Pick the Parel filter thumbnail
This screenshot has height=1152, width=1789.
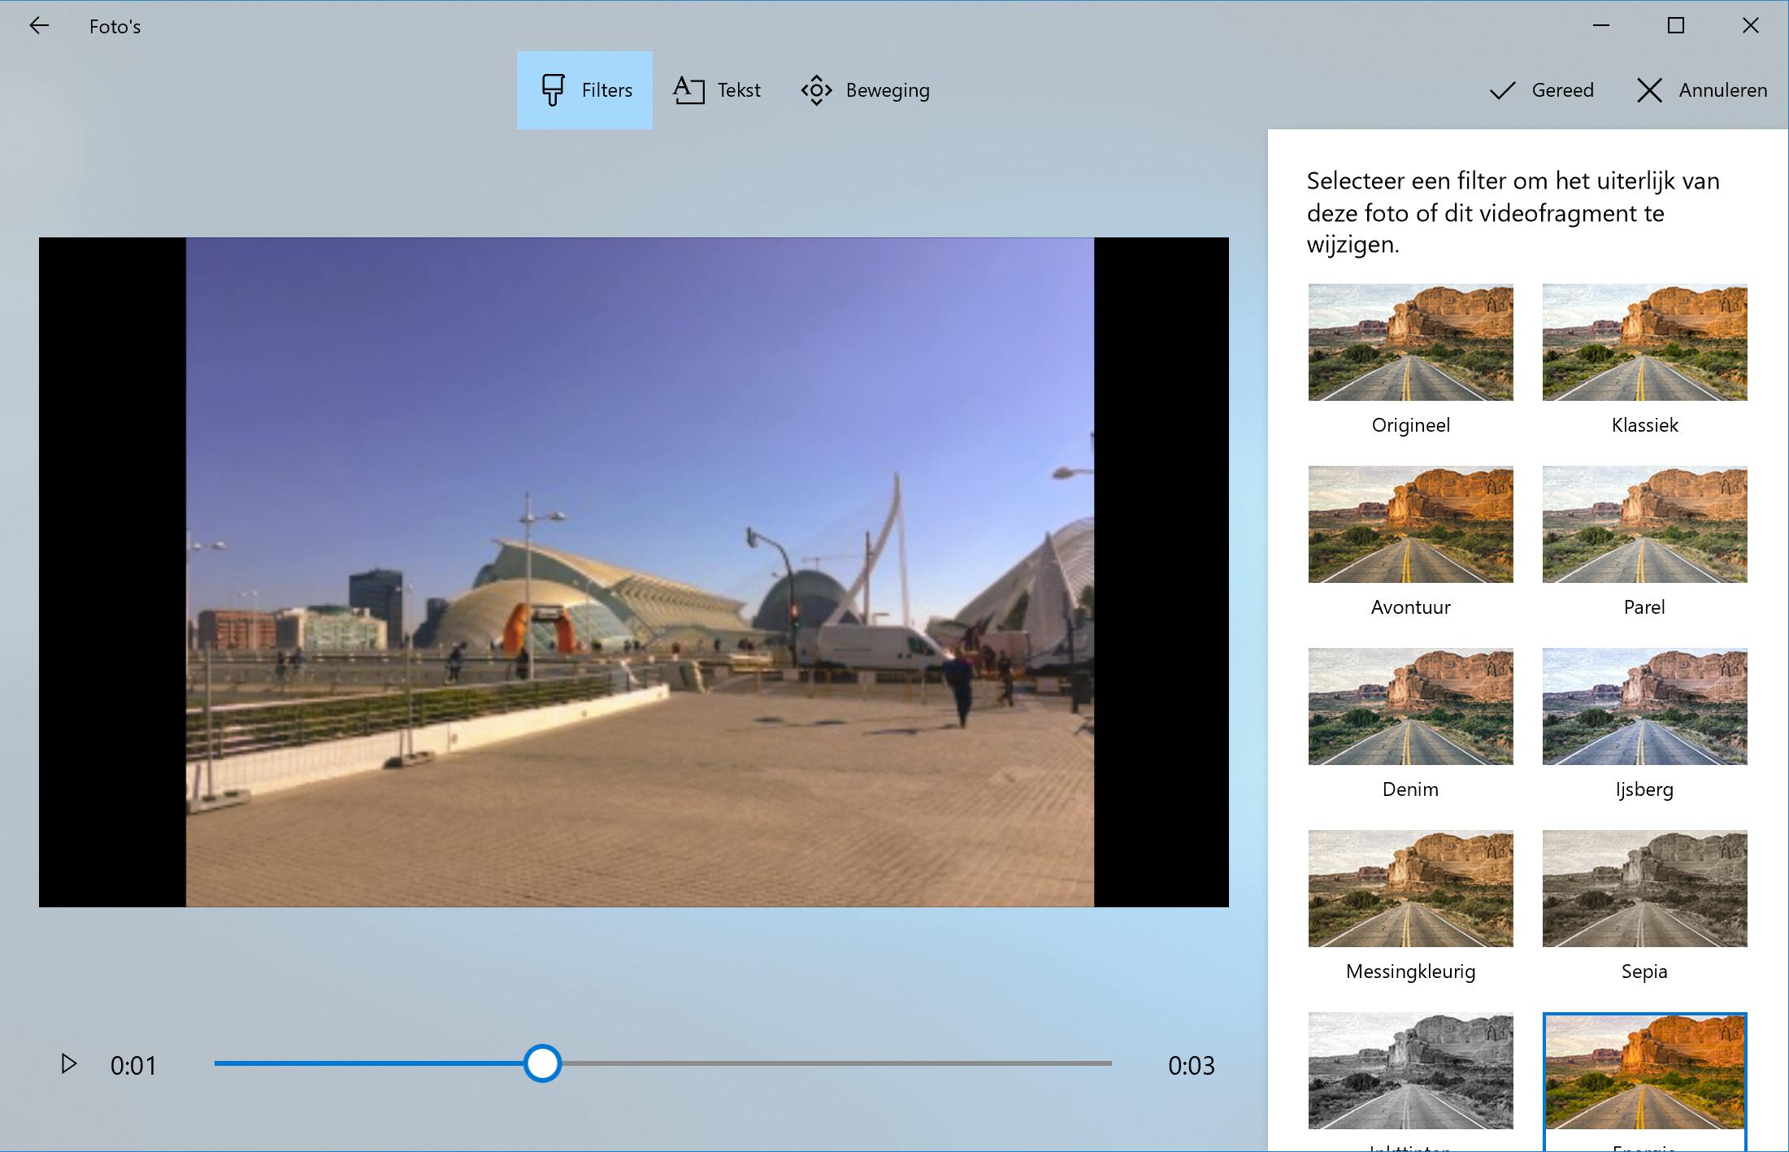pos(1644,524)
